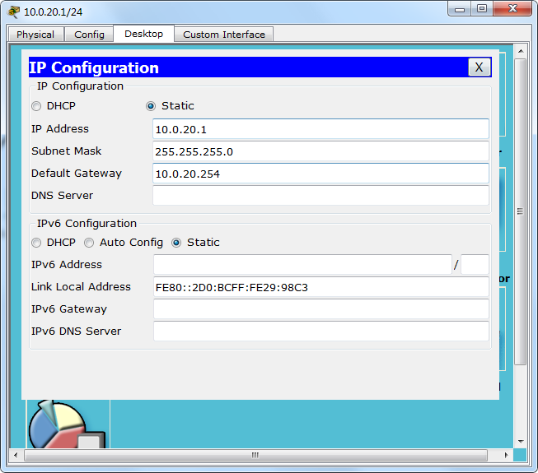The height and width of the screenshot is (473, 538).
Task: Enable Auto Config for IPv6
Action: click(x=89, y=243)
